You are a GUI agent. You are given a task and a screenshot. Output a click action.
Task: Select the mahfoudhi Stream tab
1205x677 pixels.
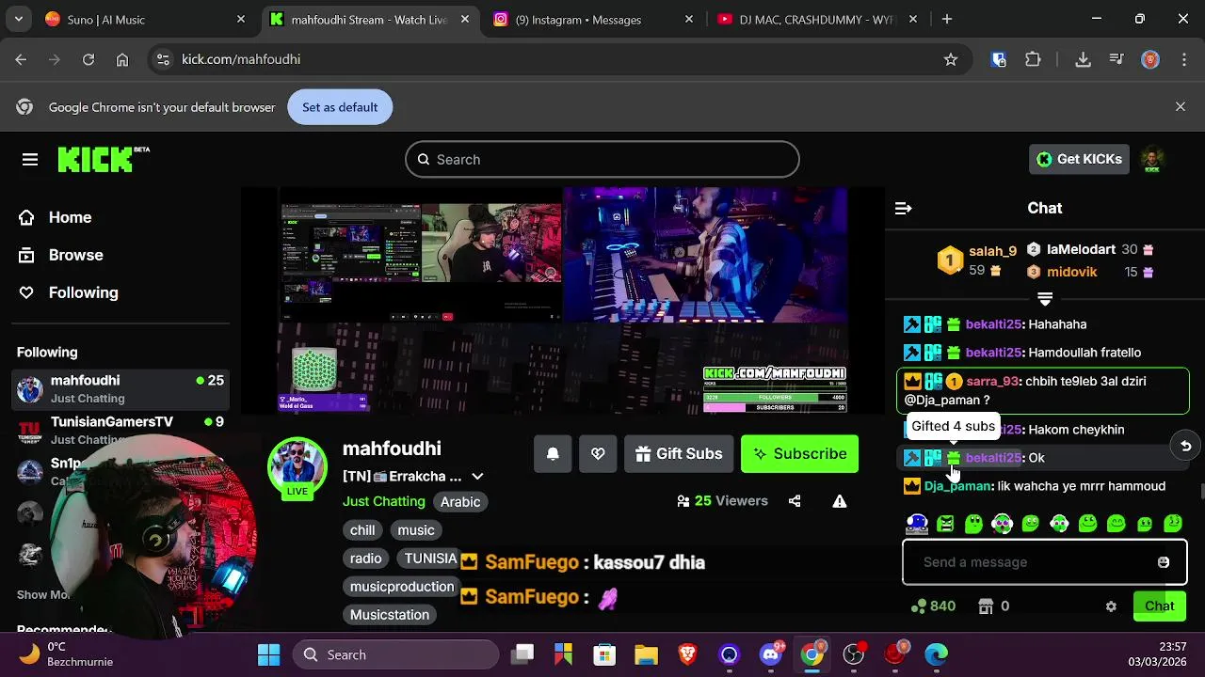371,19
